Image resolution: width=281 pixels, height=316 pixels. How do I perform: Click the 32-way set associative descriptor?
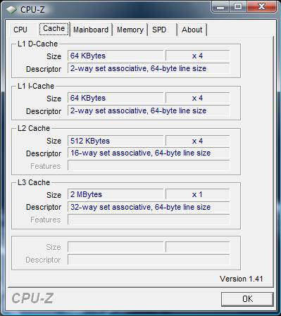[149, 207]
